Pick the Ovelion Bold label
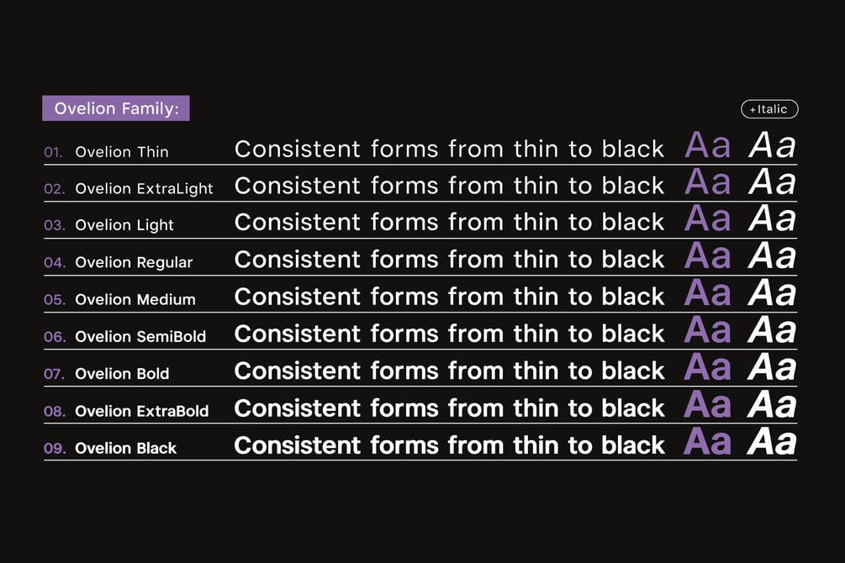Image resolution: width=845 pixels, height=563 pixels. (x=122, y=373)
